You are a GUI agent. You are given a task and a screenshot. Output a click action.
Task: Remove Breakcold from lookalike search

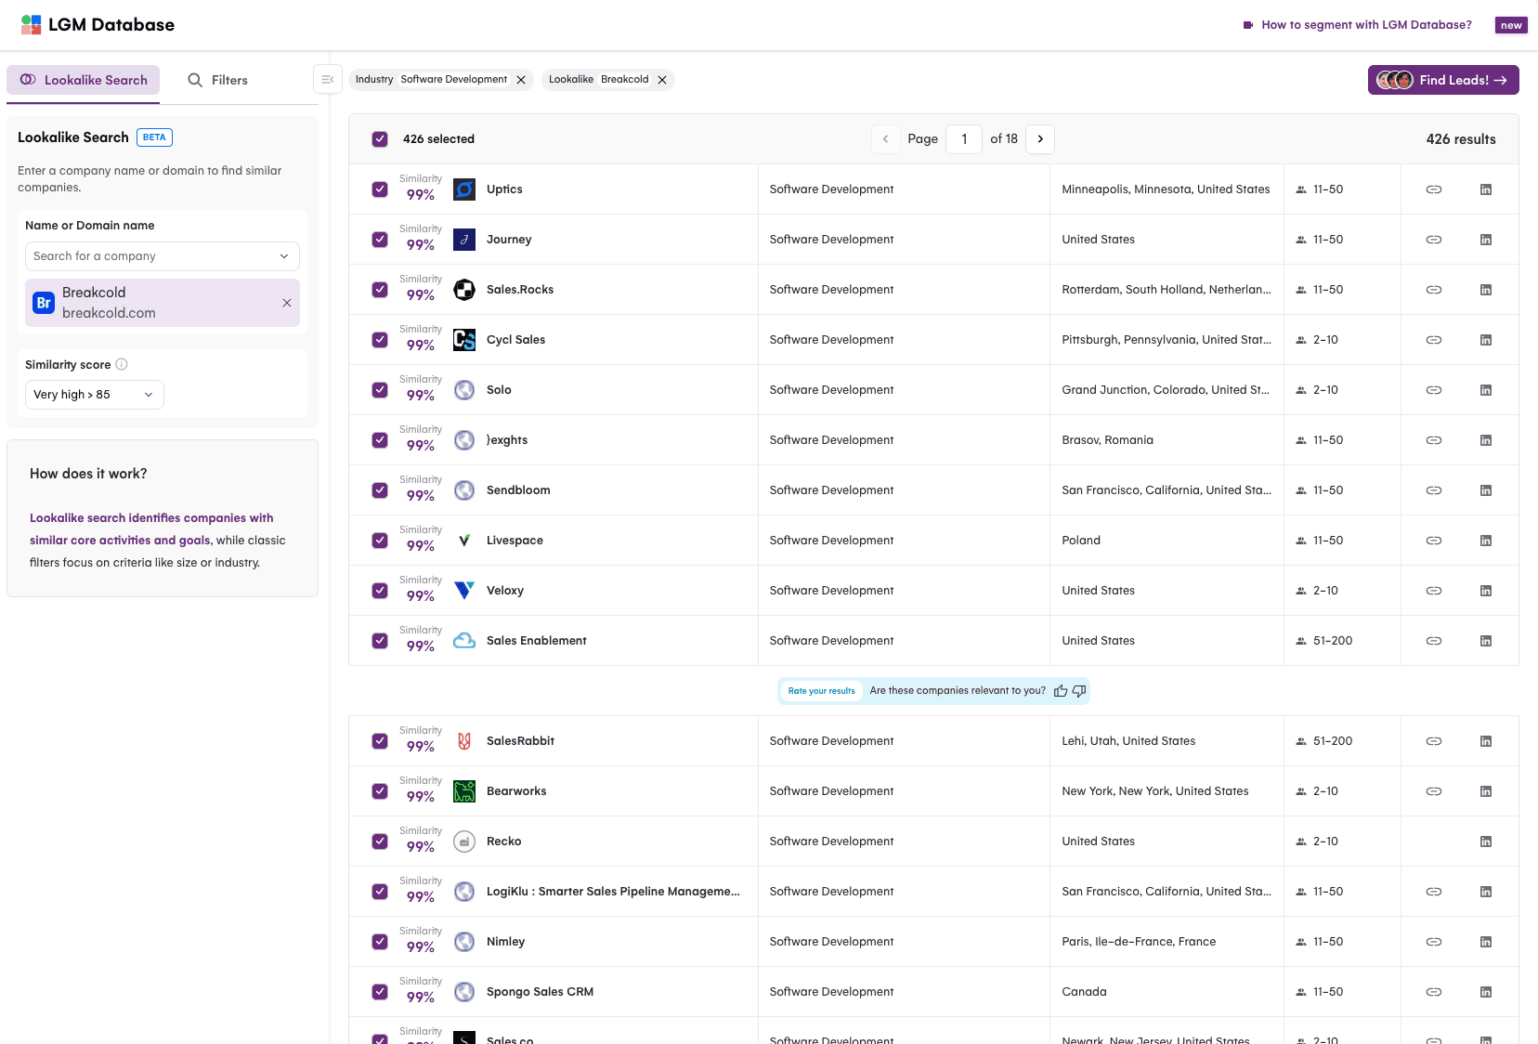point(287,303)
